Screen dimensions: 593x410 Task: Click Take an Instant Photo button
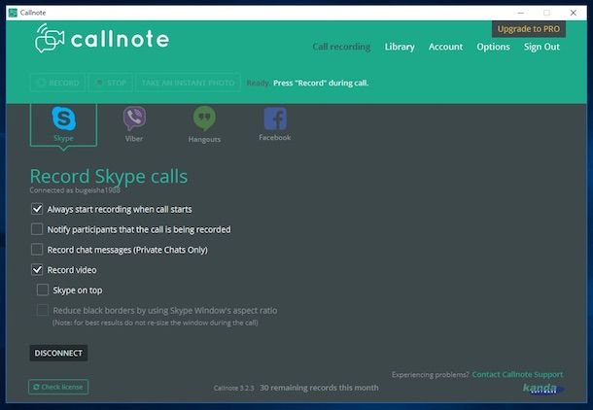coord(188,83)
